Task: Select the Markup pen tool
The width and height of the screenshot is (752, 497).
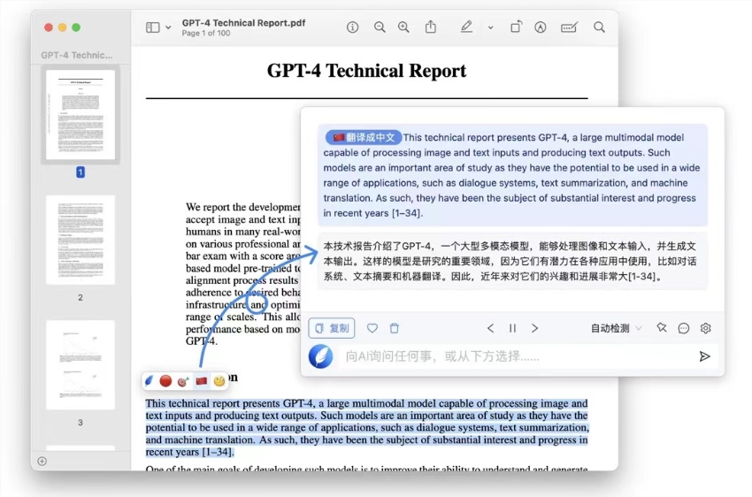Action: 466,27
